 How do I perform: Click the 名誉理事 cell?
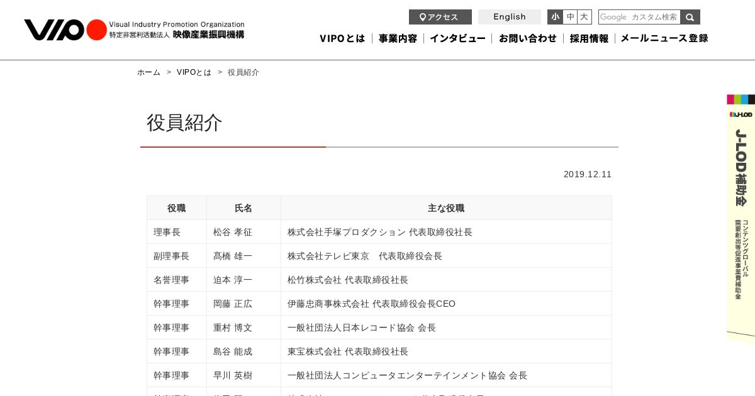tap(177, 280)
